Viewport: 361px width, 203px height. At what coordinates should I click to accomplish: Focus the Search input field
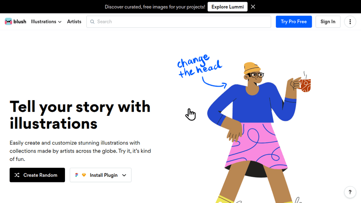(x=179, y=22)
